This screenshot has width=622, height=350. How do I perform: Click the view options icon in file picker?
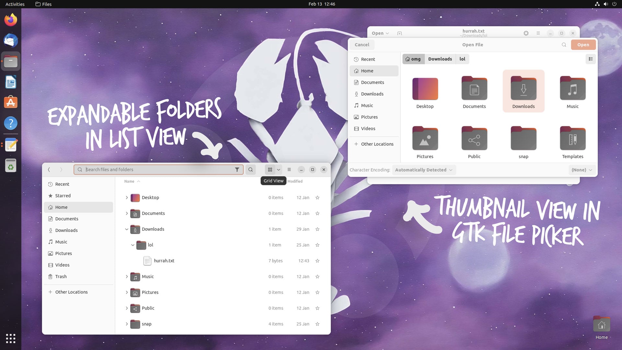point(591,59)
